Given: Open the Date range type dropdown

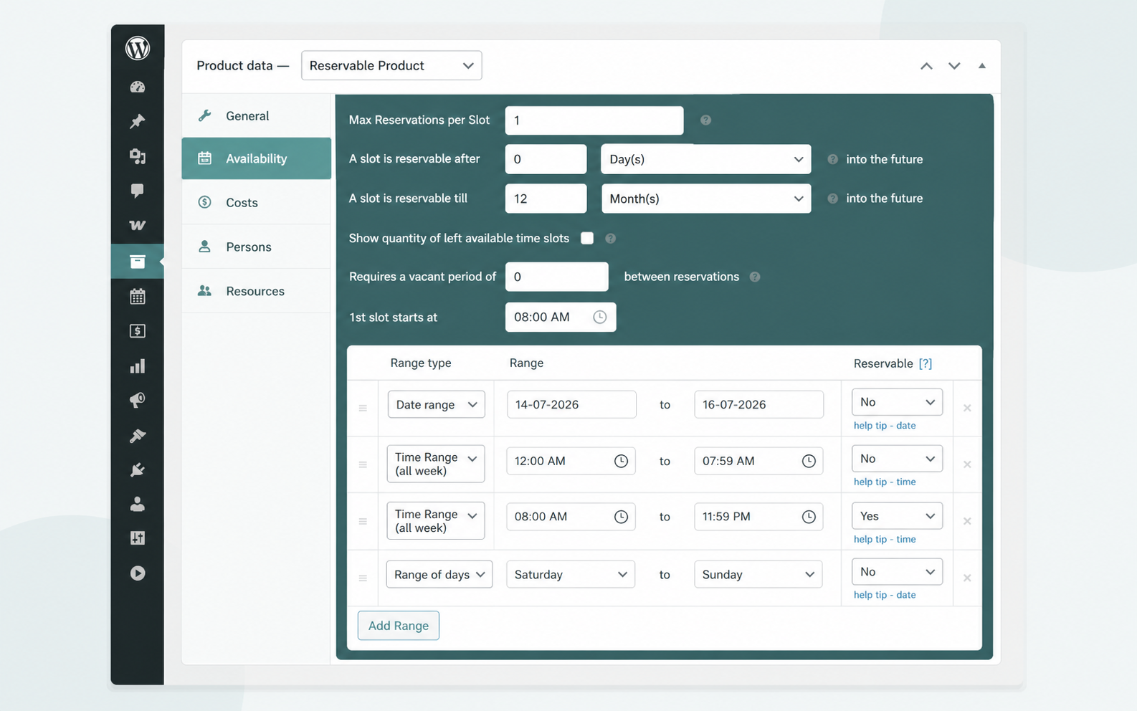Looking at the screenshot, I should pos(437,404).
